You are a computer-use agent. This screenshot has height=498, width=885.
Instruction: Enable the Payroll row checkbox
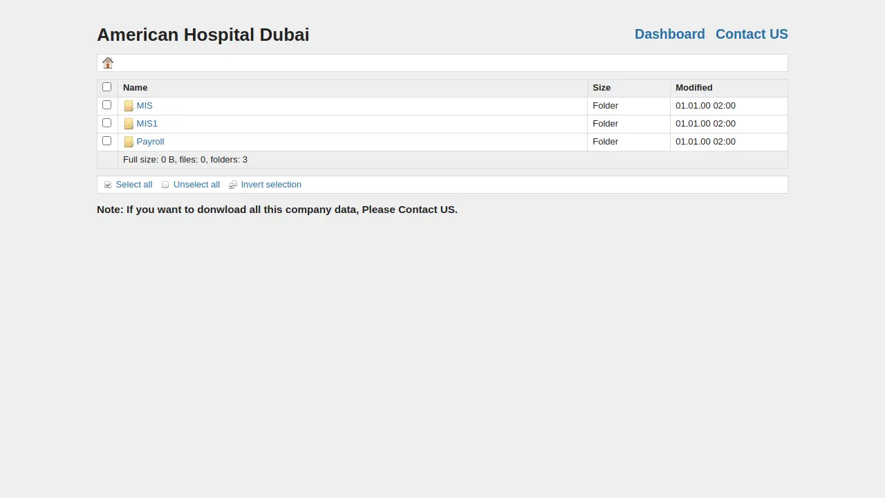(106, 141)
